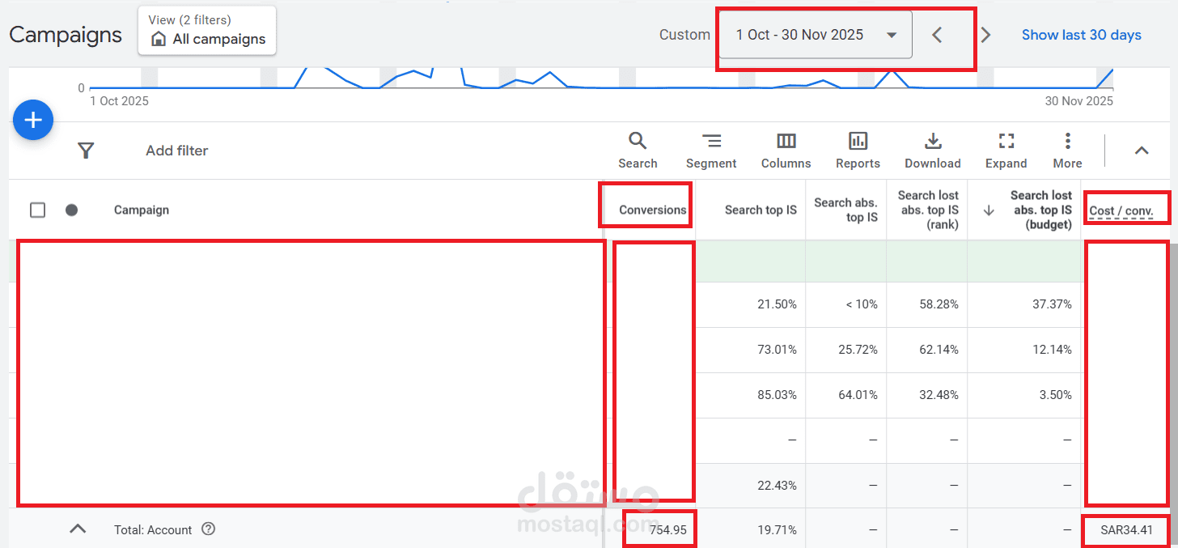Open the All campaigns view selector
Viewport: 1178px width, 548px height.
(x=207, y=32)
